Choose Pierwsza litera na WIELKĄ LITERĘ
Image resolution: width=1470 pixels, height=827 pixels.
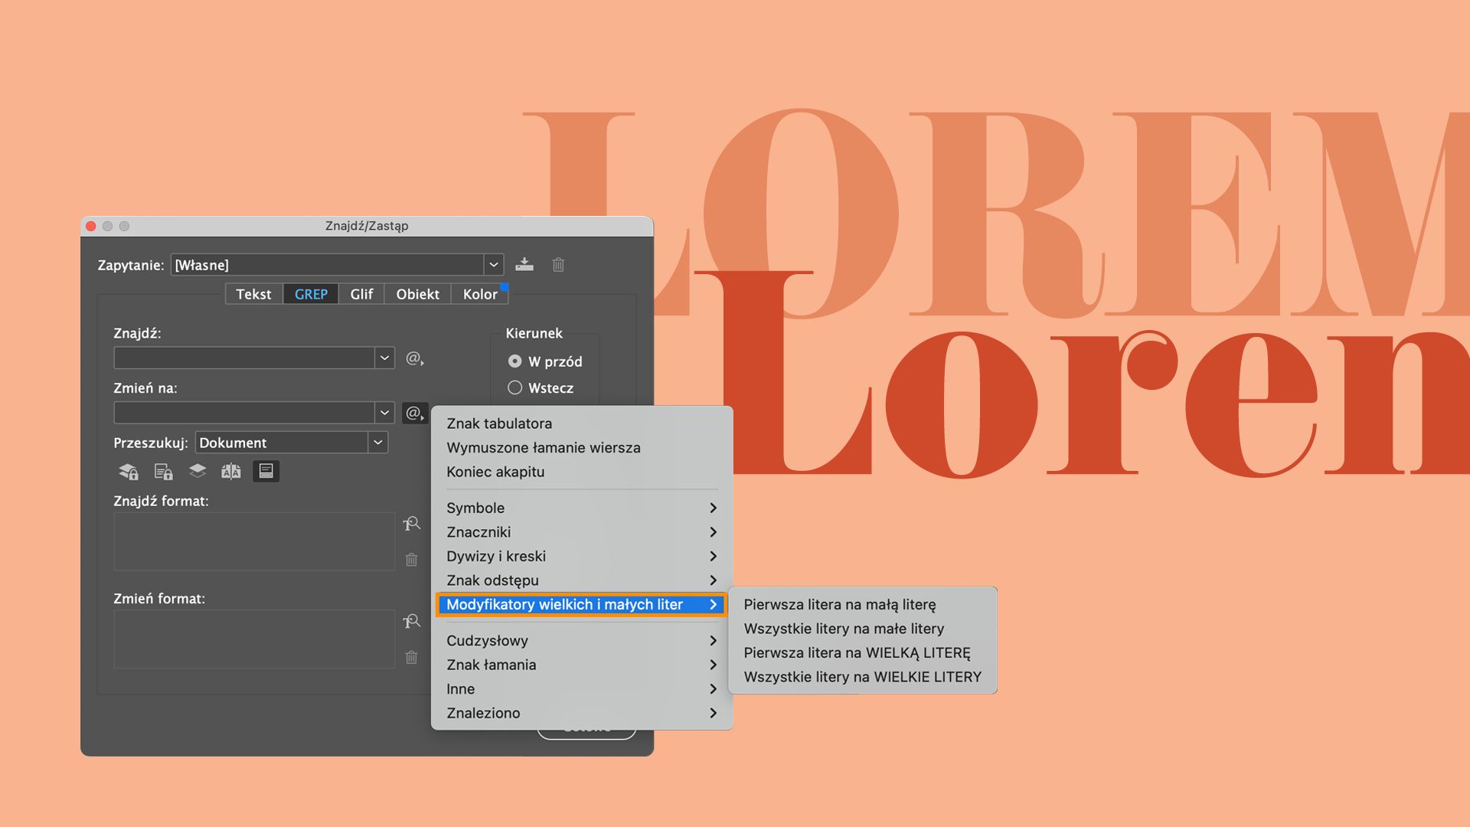pos(857,653)
